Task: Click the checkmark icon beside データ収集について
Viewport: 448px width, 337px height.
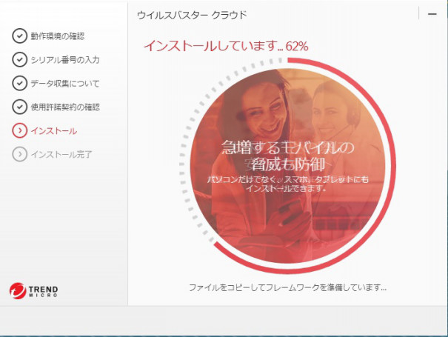Action: click(19, 83)
